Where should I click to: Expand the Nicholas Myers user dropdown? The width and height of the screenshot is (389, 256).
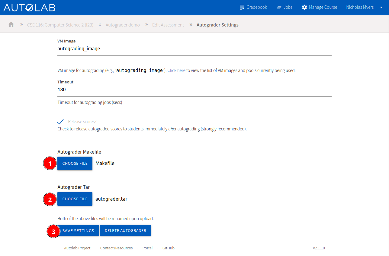point(364,7)
